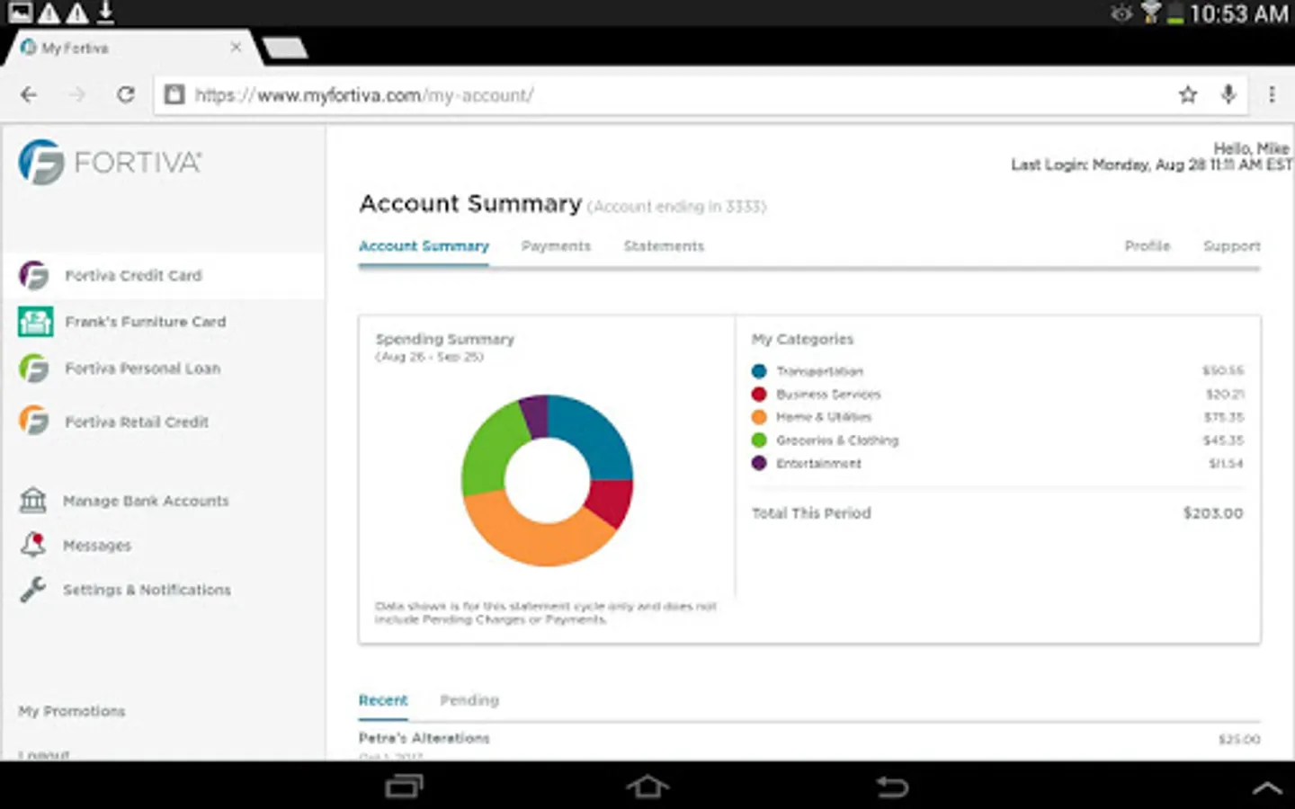The height and width of the screenshot is (809, 1295).
Task: Open My Promotions link
Action: [x=72, y=711]
